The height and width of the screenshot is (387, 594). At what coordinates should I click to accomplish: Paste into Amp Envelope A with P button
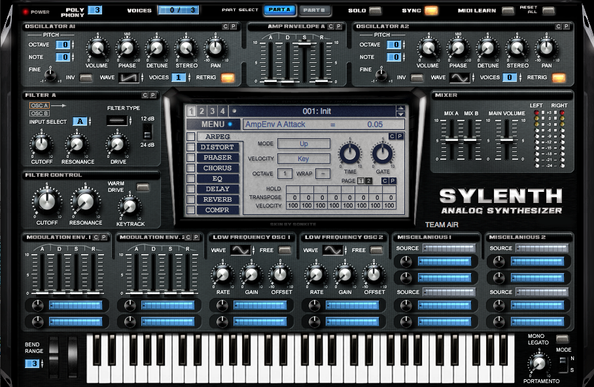[x=339, y=26]
